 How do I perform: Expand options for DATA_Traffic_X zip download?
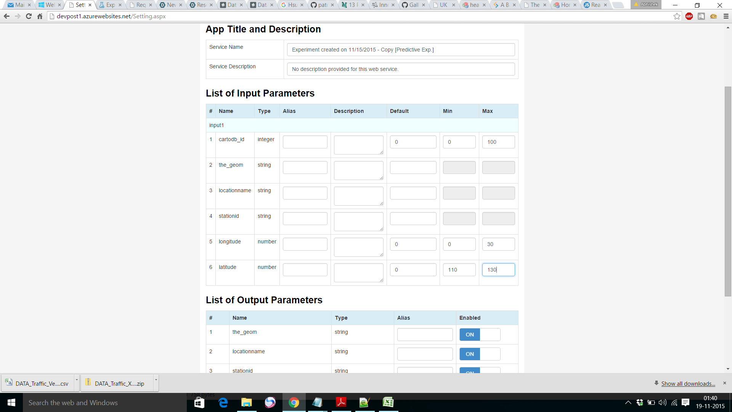click(x=156, y=380)
